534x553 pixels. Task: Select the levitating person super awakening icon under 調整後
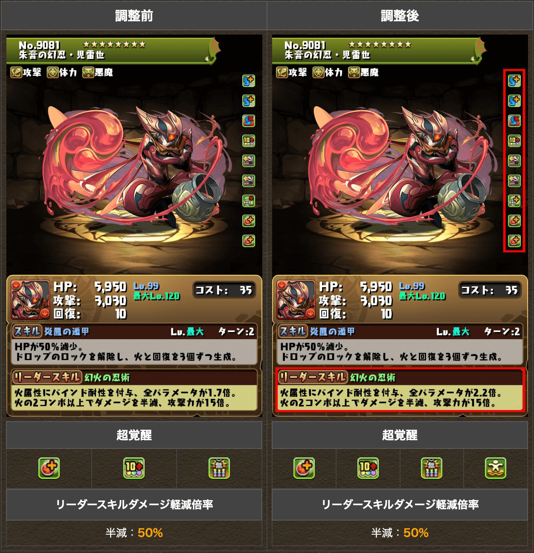click(495, 468)
